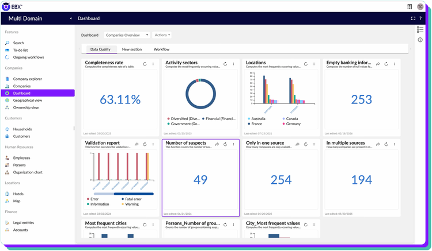
Task: Switch to the Workflow tab
Action: 161,49
